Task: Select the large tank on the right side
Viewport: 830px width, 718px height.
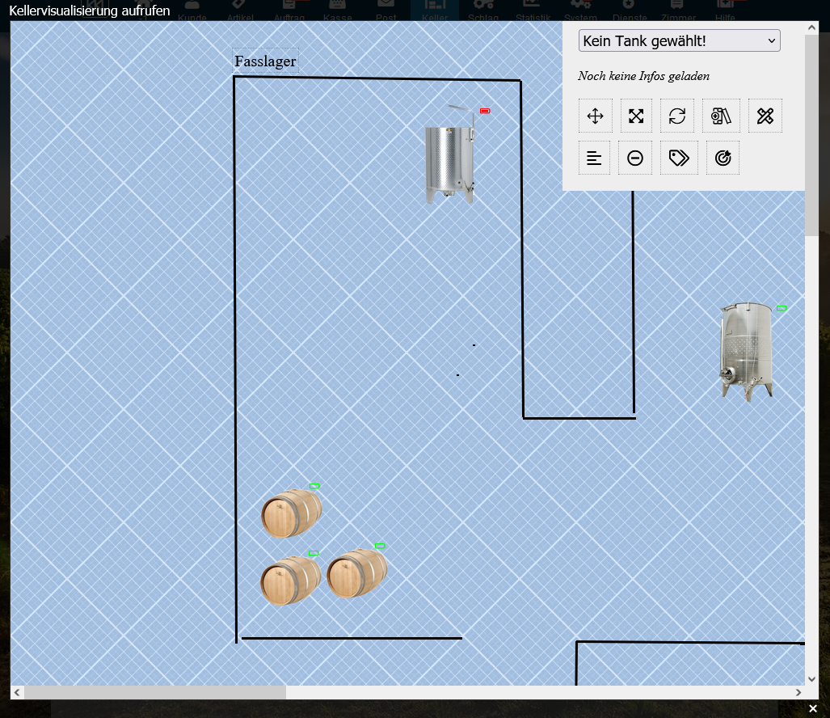Action: [x=747, y=352]
